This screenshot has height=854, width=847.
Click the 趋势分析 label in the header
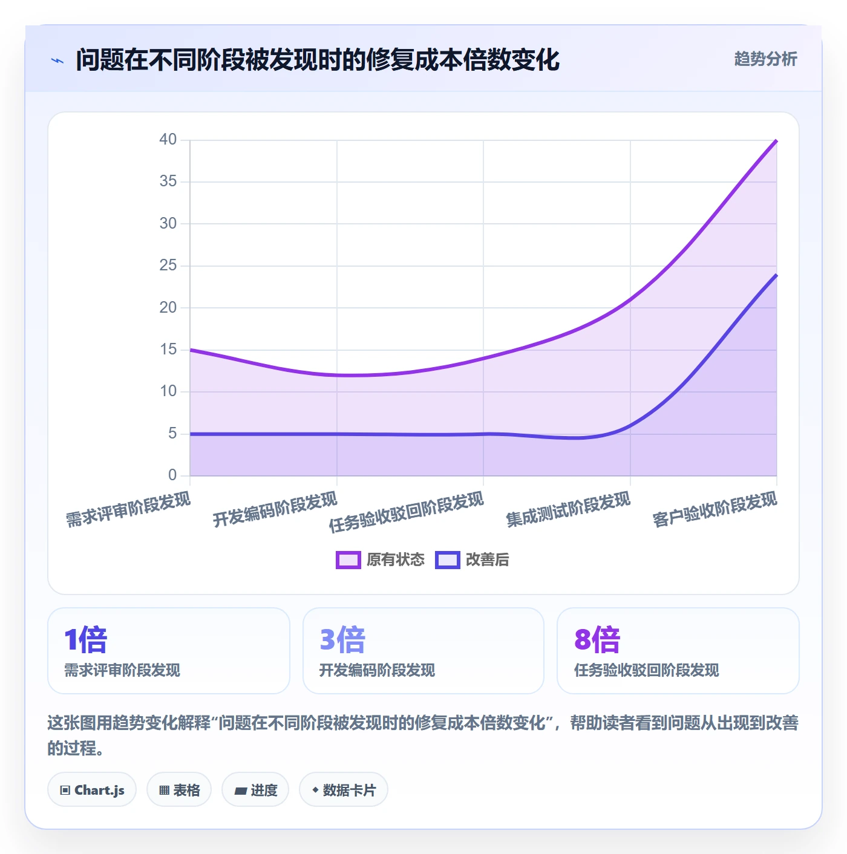tap(765, 59)
